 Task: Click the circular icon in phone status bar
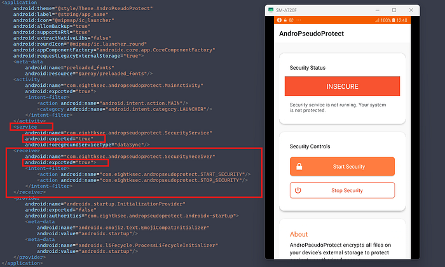point(291,20)
